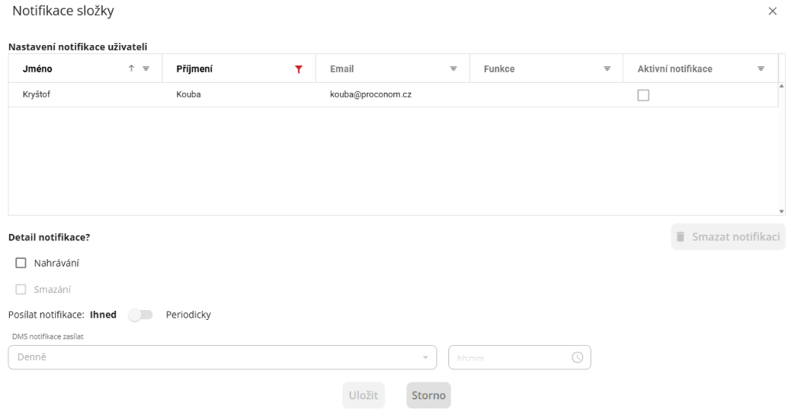Check Aktivní notifikace box for Kryštof Kouba
The image size is (791, 419).
(x=643, y=95)
